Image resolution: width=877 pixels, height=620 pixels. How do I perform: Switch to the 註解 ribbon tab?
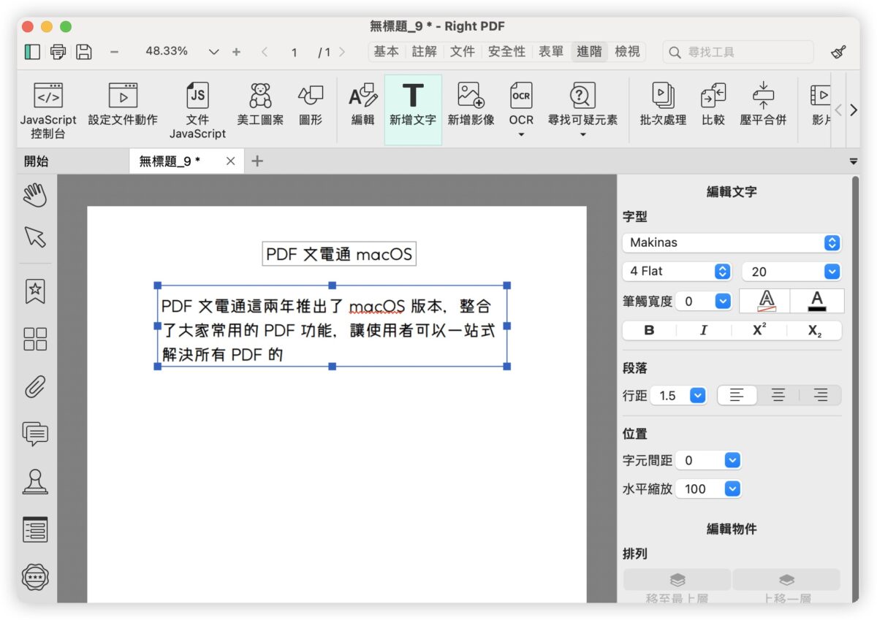pos(425,51)
